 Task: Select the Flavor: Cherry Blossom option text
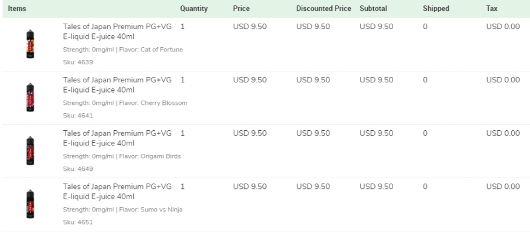153,103
